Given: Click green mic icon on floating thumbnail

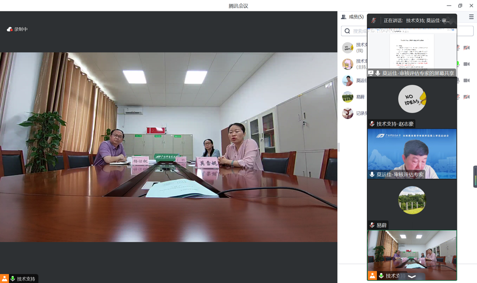Looking at the screenshot, I should (x=381, y=276).
